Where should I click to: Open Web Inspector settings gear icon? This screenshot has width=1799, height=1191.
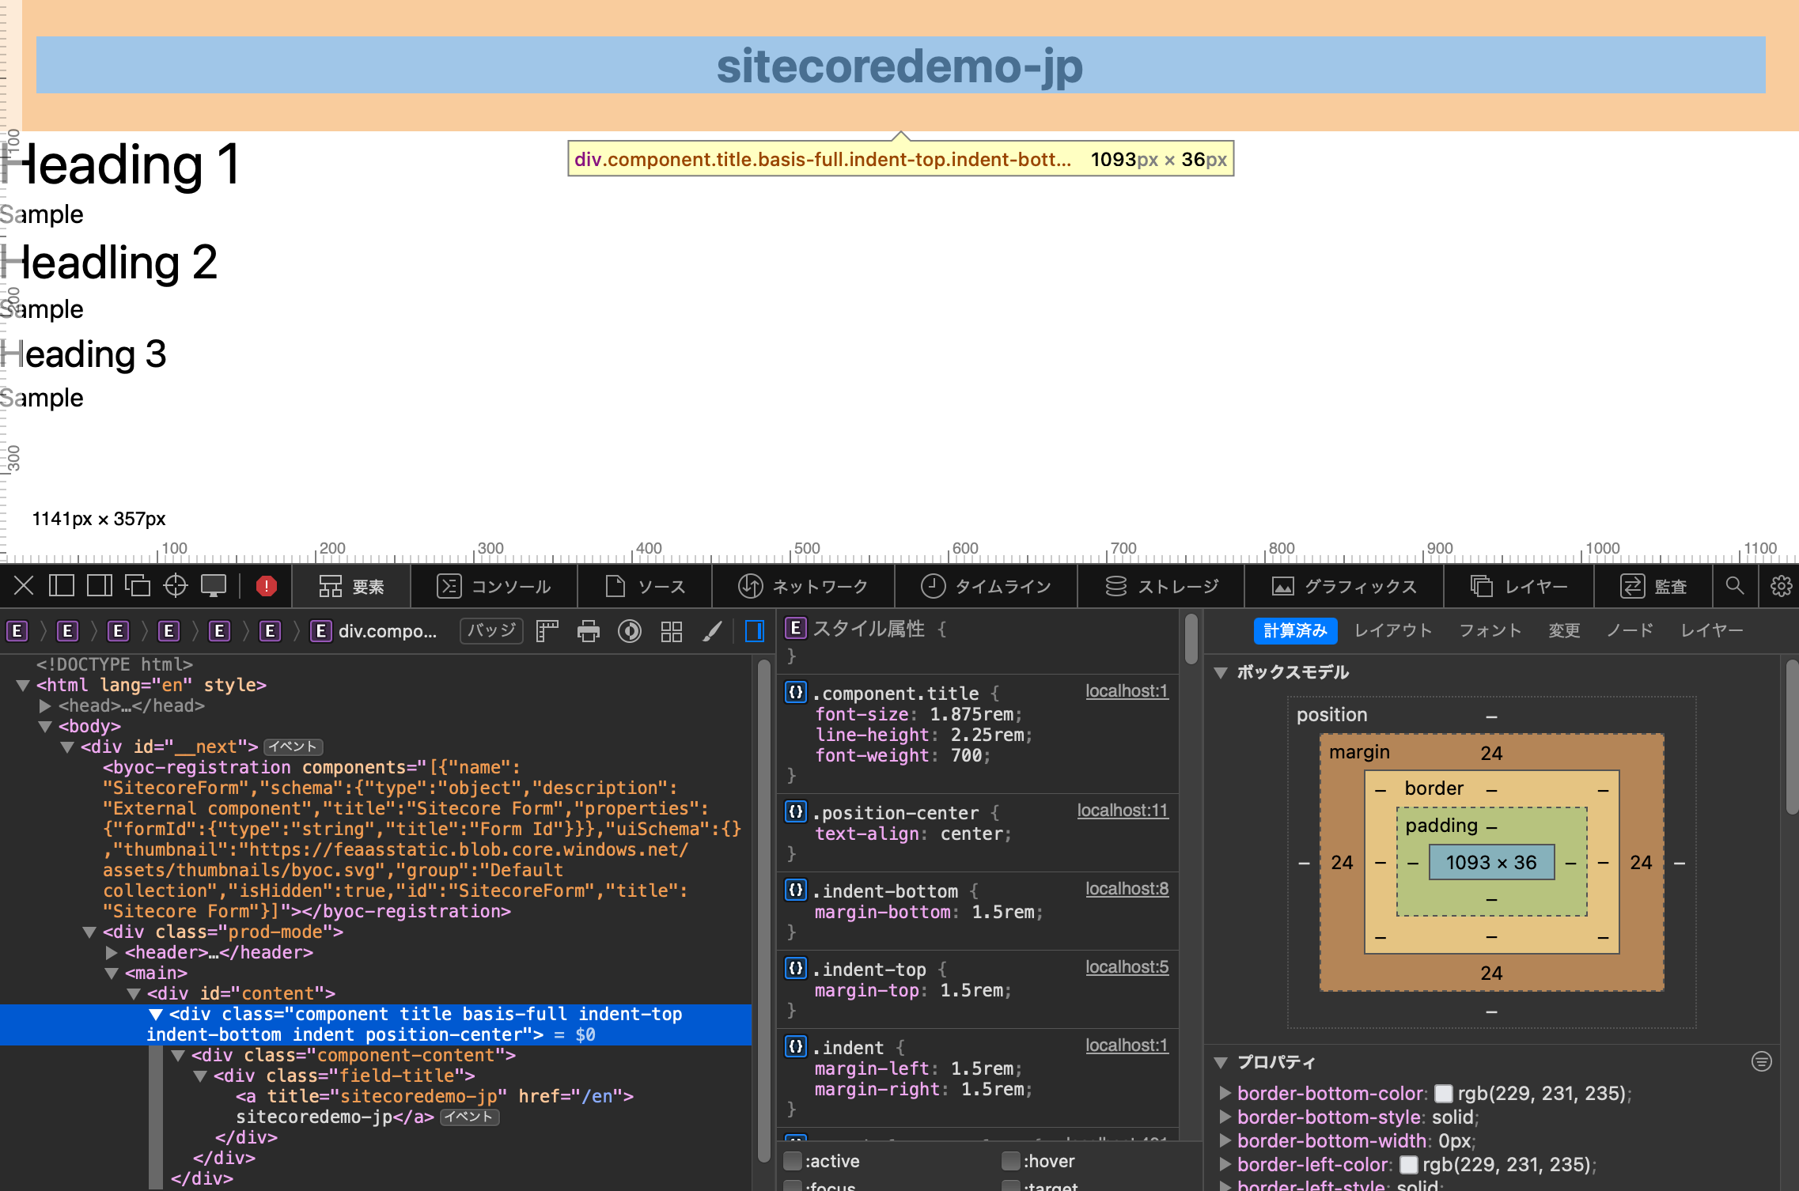pos(1781,586)
